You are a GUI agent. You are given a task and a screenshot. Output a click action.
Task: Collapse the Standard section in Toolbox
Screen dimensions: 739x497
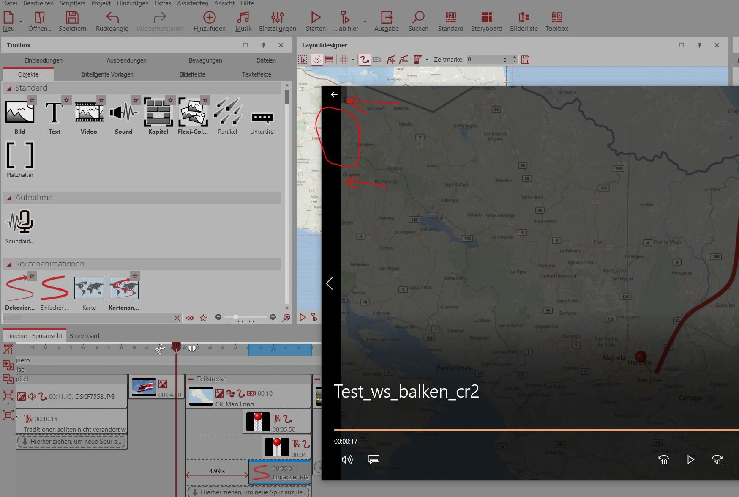(9, 88)
